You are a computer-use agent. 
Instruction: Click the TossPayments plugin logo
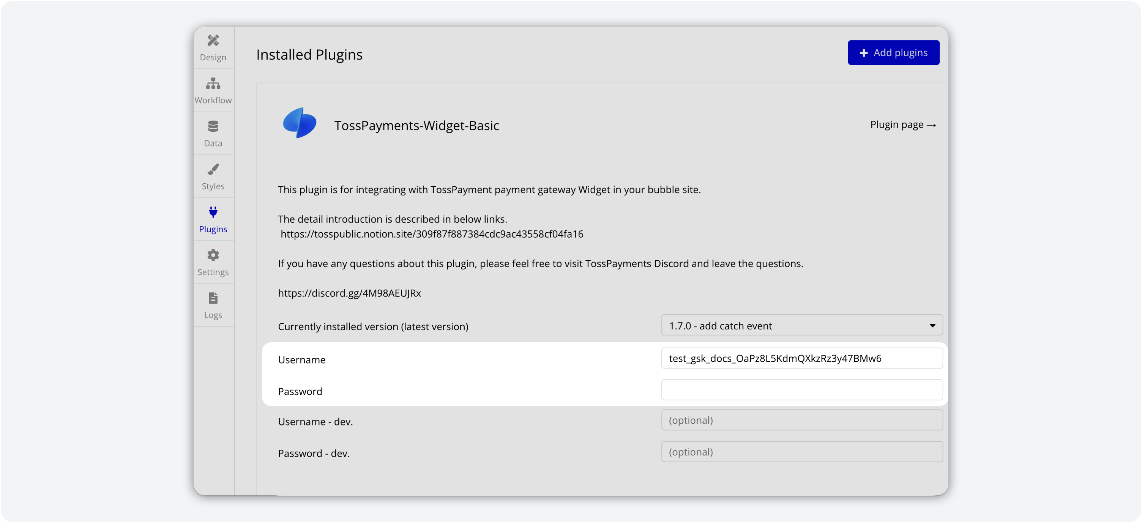pos(299,124)
